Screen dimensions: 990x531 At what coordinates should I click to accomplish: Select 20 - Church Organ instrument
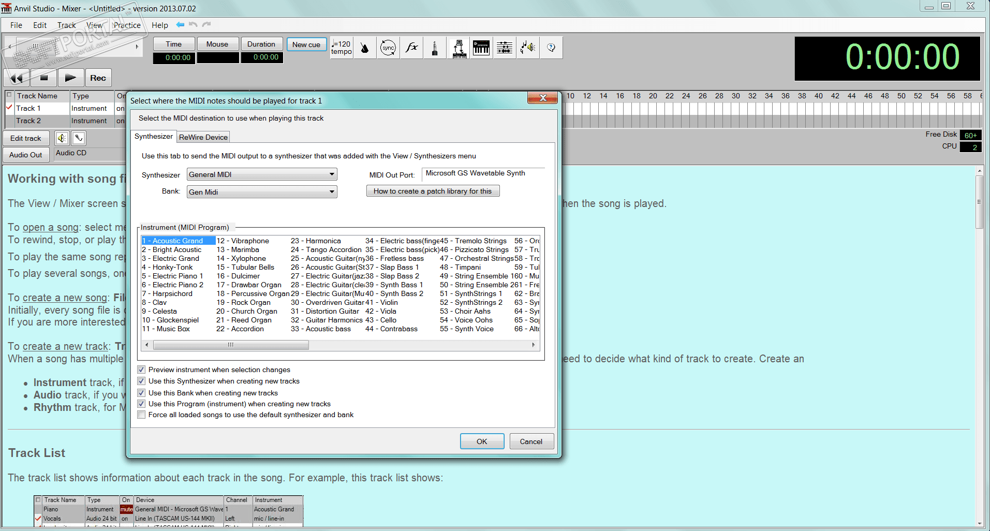pos(247,311)
